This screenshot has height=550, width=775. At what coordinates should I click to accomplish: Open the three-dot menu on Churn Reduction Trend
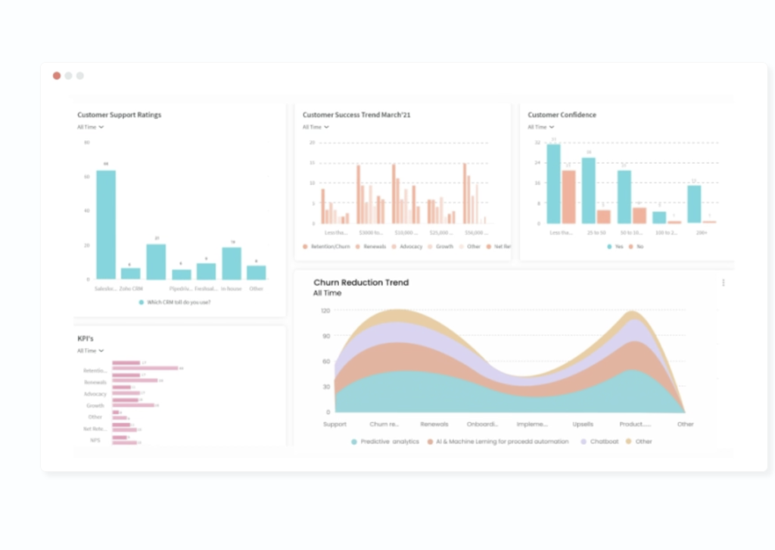tap(723, 282)
